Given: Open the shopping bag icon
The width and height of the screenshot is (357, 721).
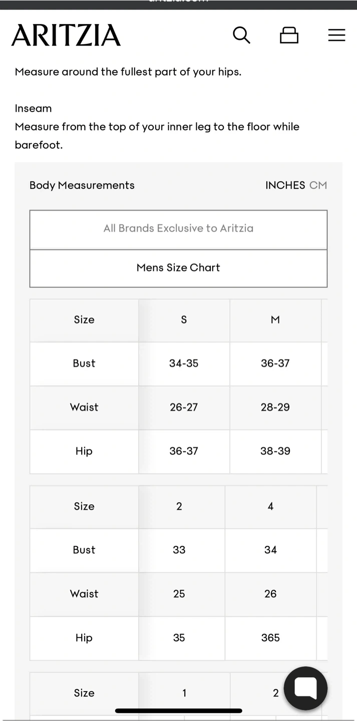Looking at the screenshot, I should point(289,35).
